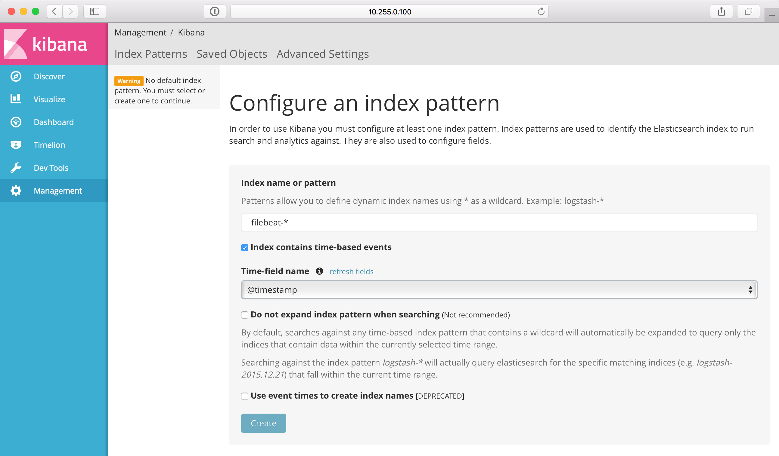779x456 pixels.
Task: Enable Use event times to create index names
Action: [x=244, y=396]
